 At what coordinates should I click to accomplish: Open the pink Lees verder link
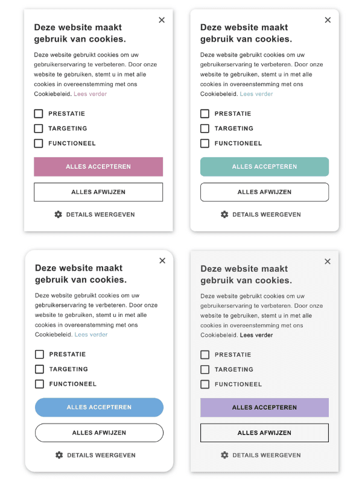[x=91, y=94]
